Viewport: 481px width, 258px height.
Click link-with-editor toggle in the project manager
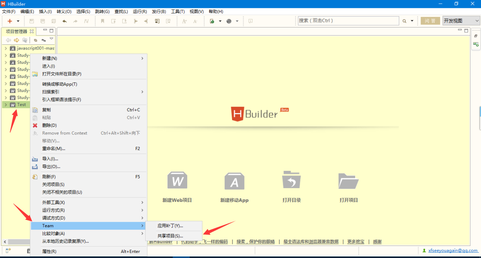[44, 40]
